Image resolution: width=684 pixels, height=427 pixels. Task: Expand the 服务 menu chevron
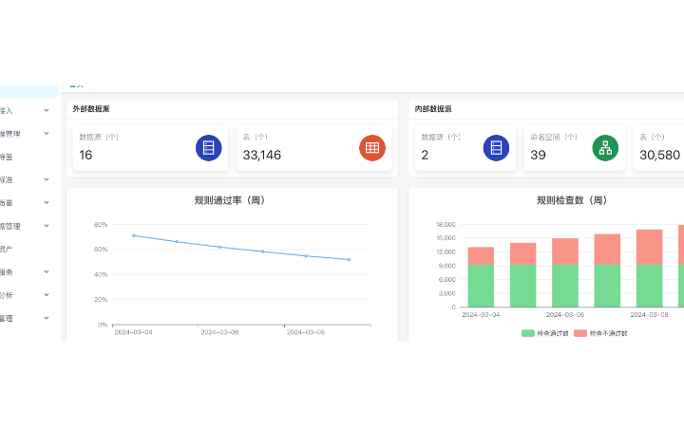click(x=47, y=271)
